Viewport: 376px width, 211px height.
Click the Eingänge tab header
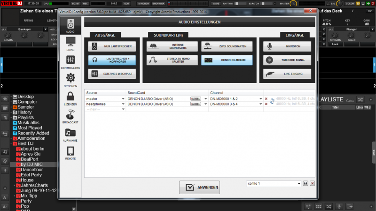295,35
